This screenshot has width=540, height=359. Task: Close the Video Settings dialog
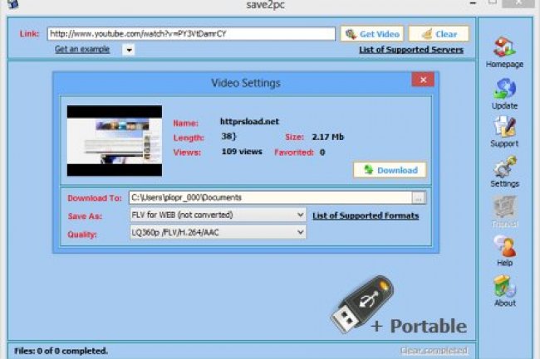tap(424, 80)
